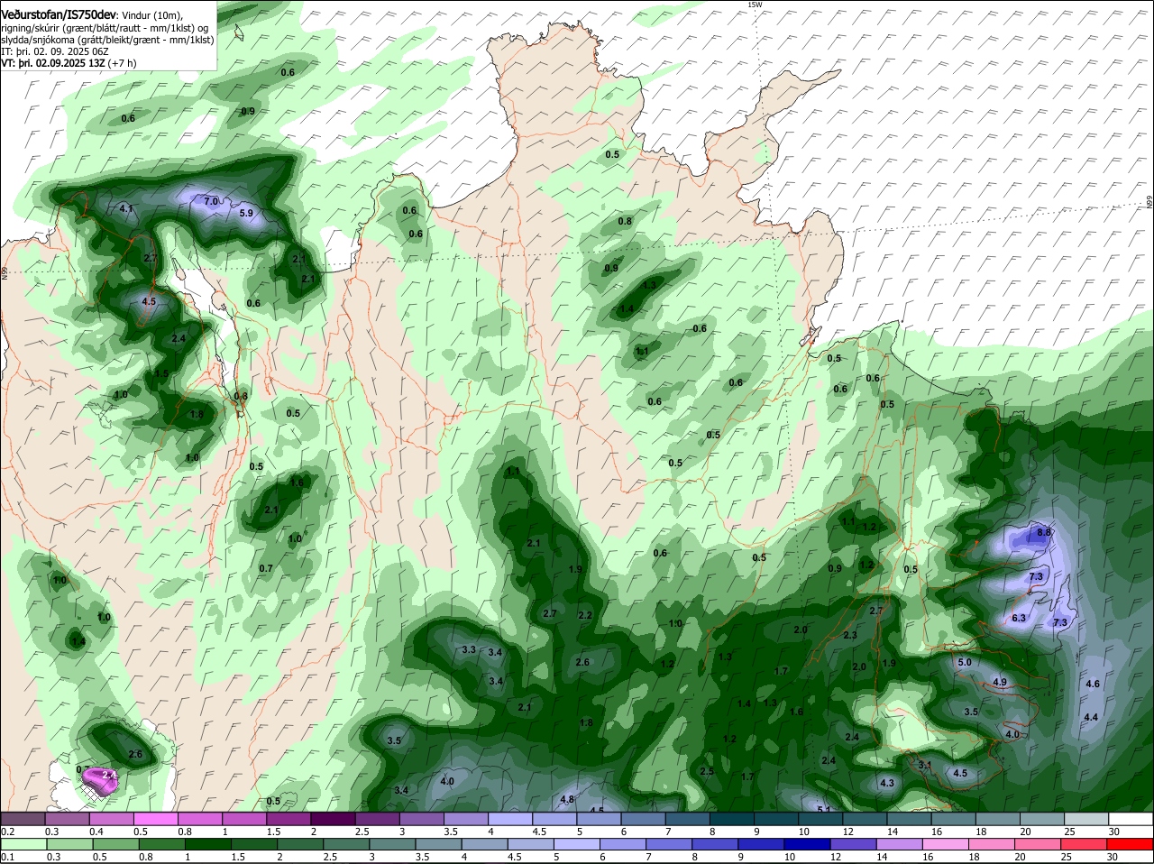
Task: Select the 5.9 precipitation value on the map
Action: (246, 213)
